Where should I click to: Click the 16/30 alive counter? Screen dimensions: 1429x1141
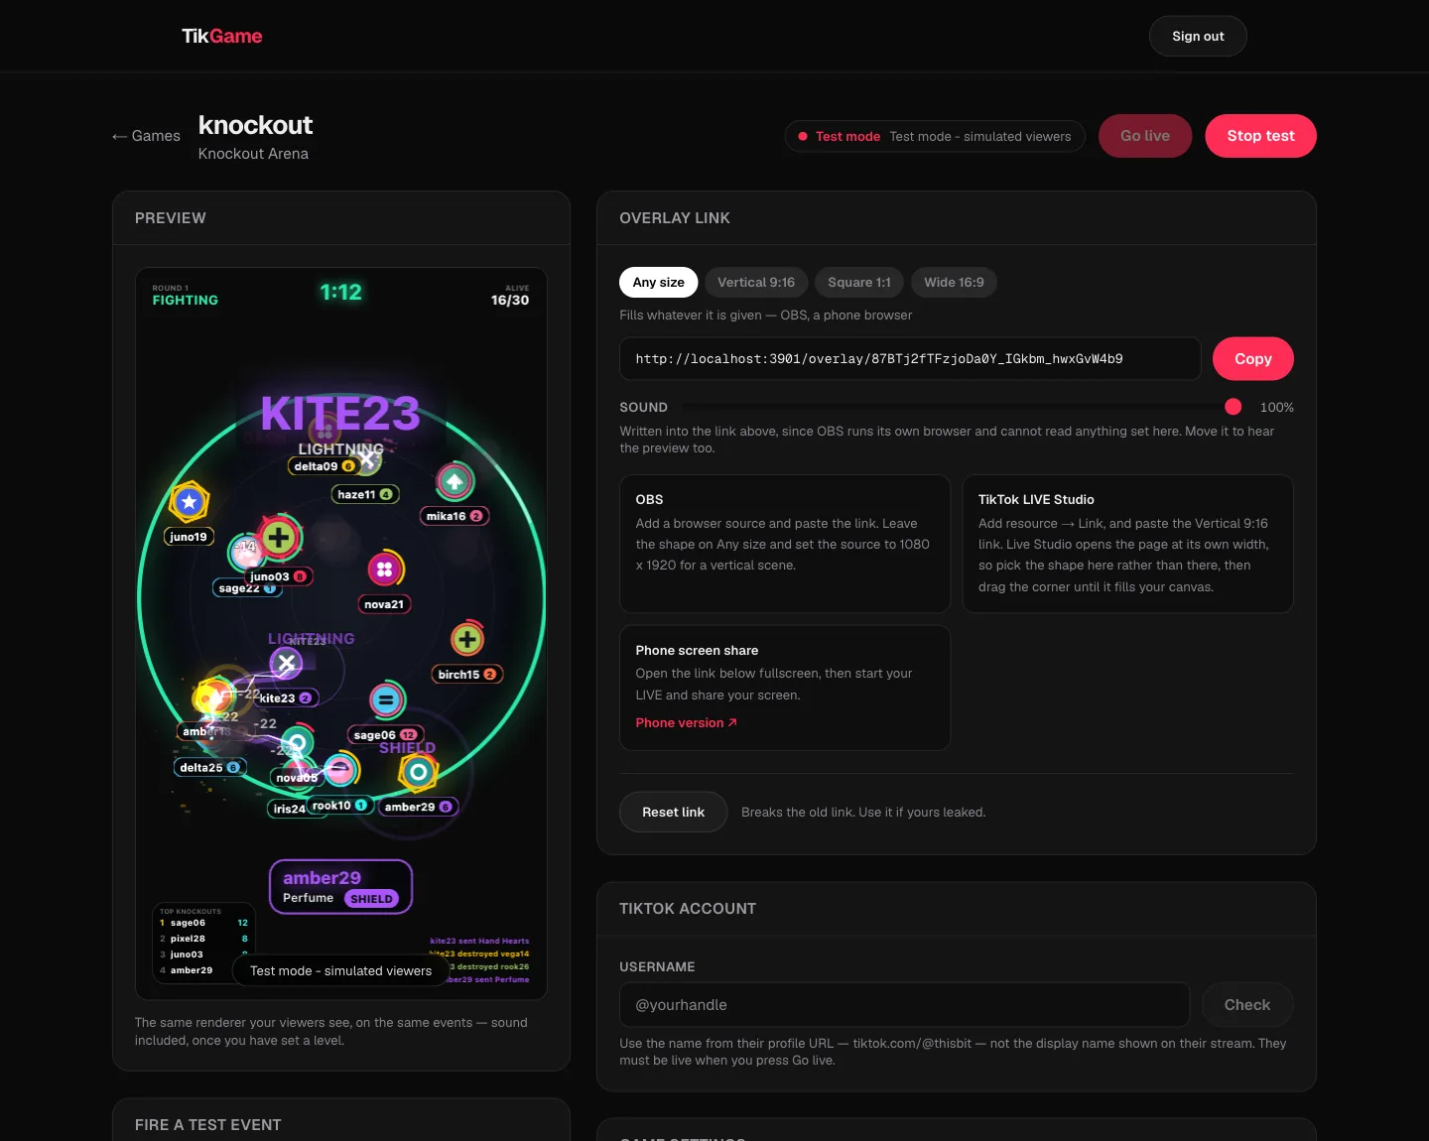click(x=510, y=300)
